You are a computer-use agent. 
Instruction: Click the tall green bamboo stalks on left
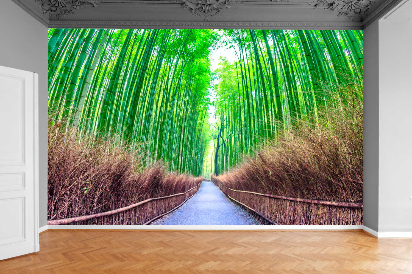coord(96,82)
